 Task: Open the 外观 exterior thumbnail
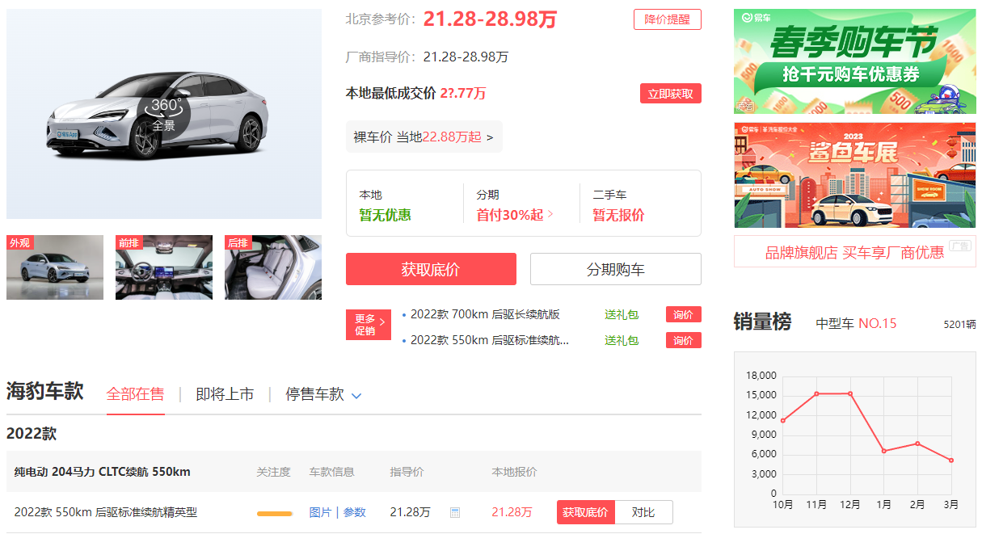coord(55,267)
